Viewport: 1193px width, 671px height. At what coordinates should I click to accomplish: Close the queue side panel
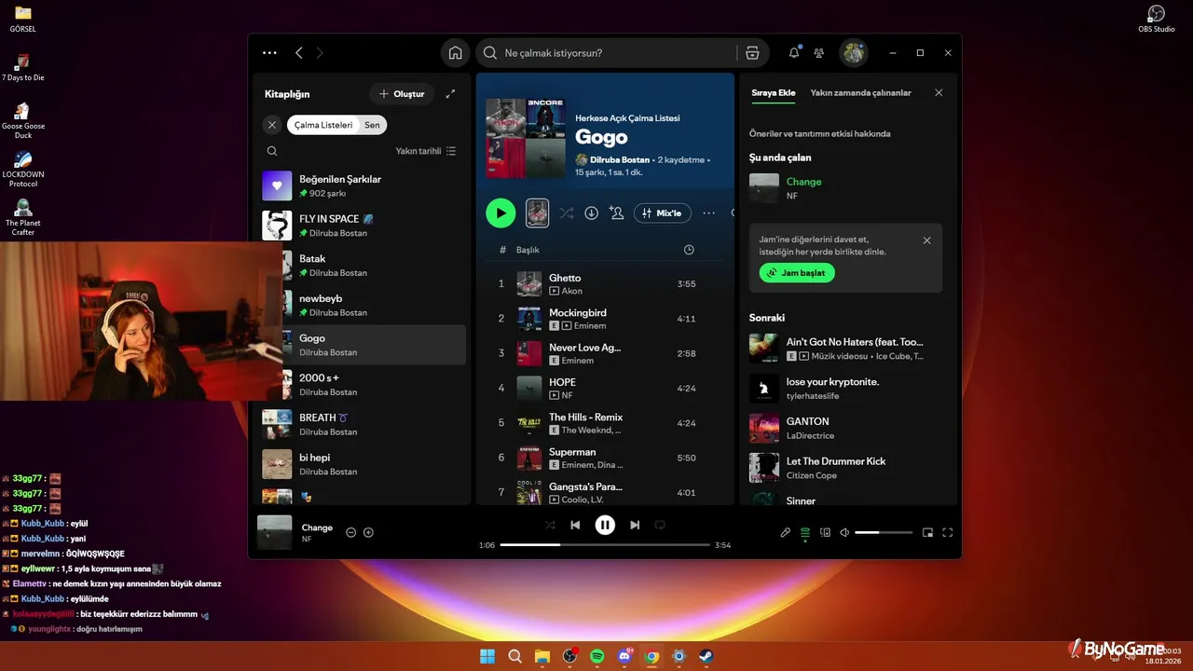(x=939, y=93)
